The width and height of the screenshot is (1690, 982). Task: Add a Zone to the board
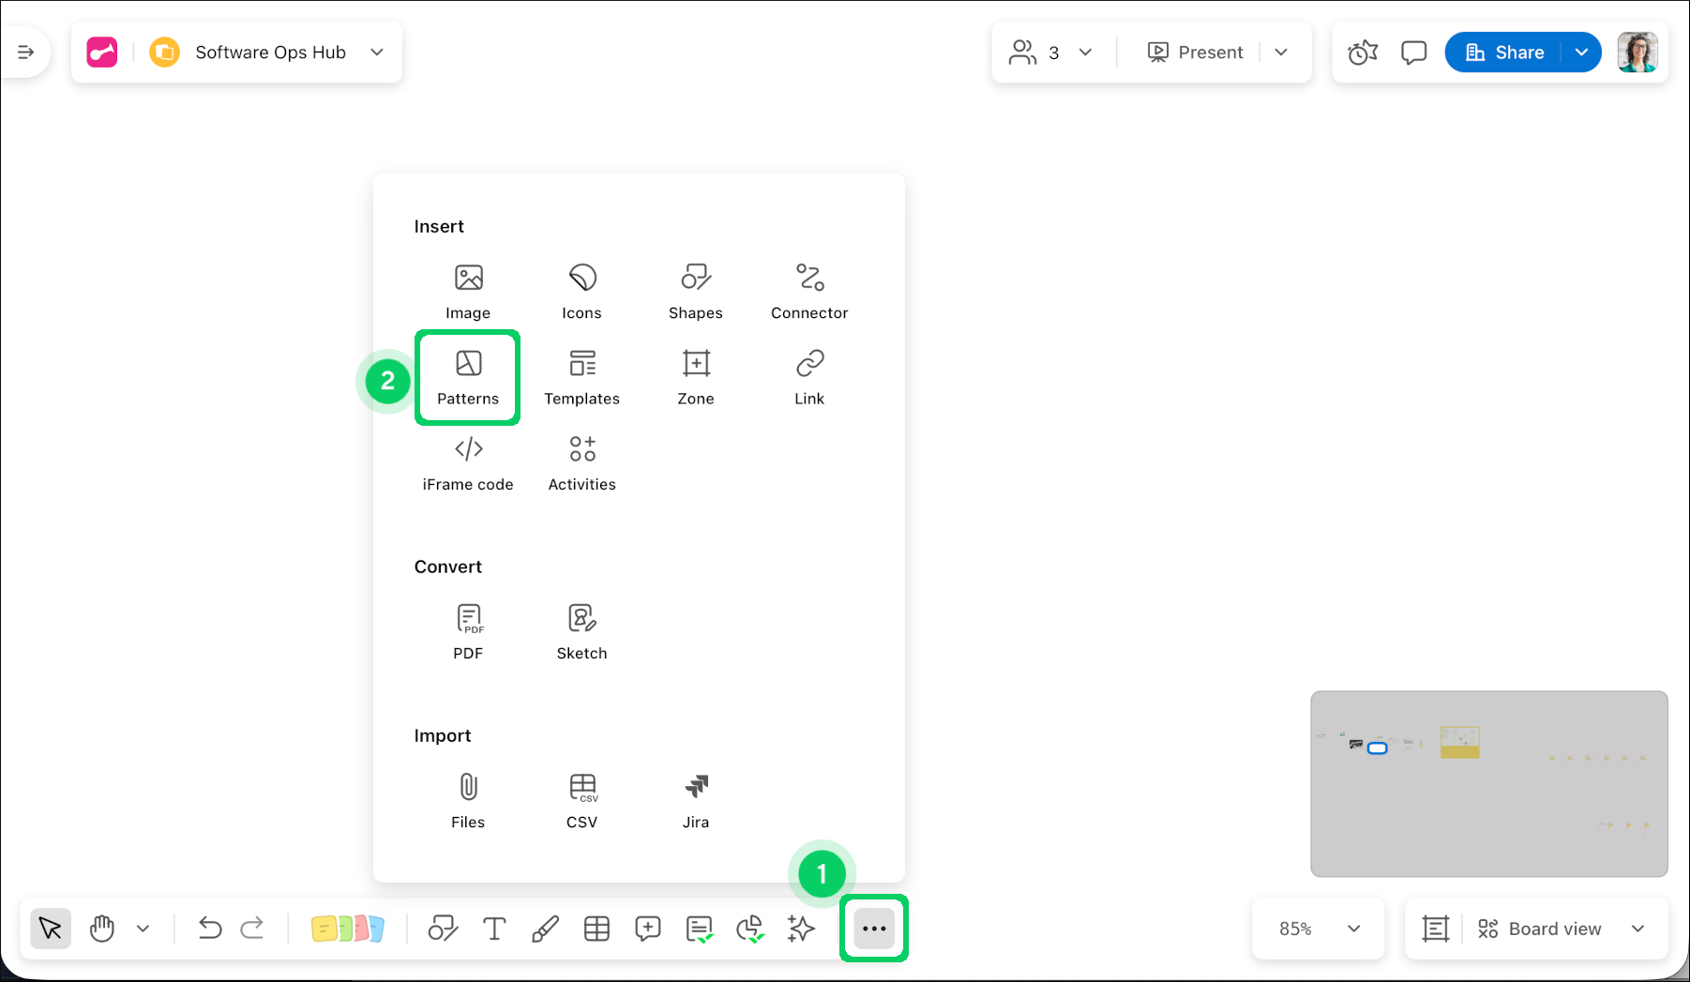[x=695, y=377]
